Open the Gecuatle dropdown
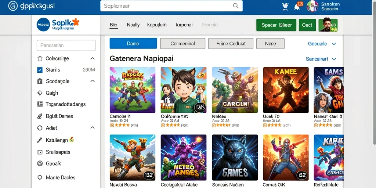The width and height of the screenshot is (376, 188). [322, 44]
